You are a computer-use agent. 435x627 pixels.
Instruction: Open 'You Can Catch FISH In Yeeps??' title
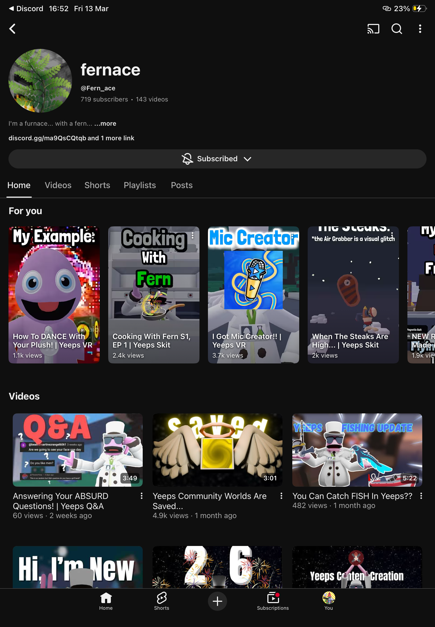353,496
